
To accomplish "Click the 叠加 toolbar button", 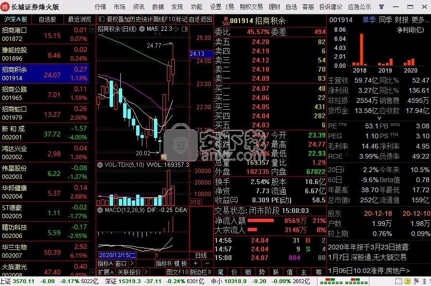I will click(124, 19).
